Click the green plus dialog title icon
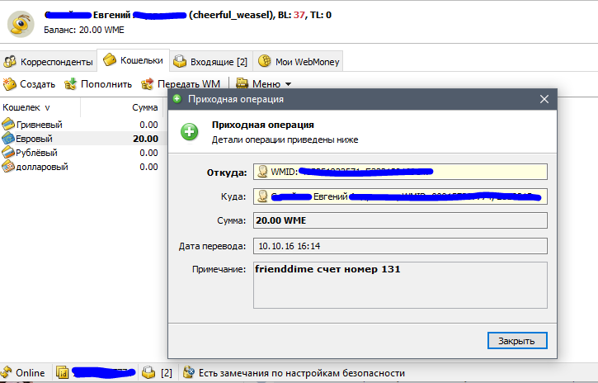 coord(177,99)
